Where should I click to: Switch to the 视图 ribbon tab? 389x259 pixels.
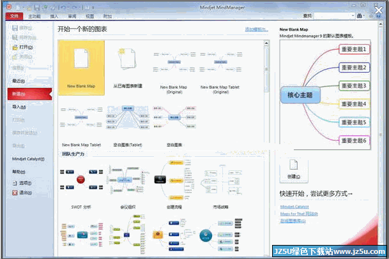[89, 17]
